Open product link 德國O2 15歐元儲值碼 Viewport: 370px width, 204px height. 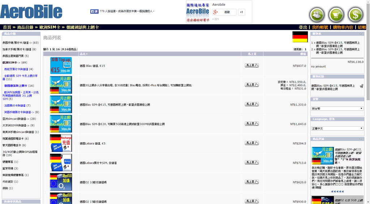pos(93,201)
